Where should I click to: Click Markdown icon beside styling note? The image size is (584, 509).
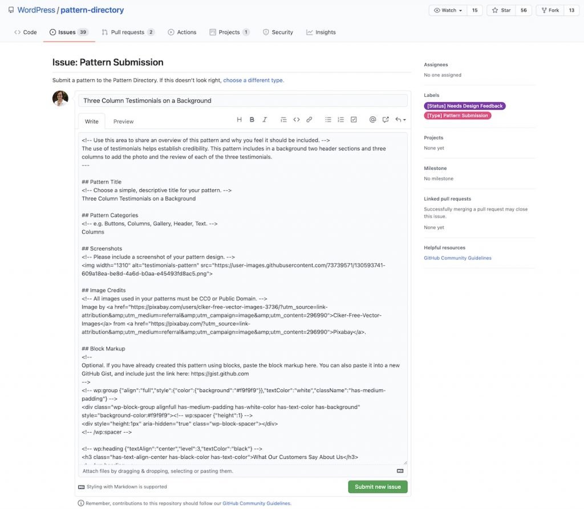[x=81, y=487]
